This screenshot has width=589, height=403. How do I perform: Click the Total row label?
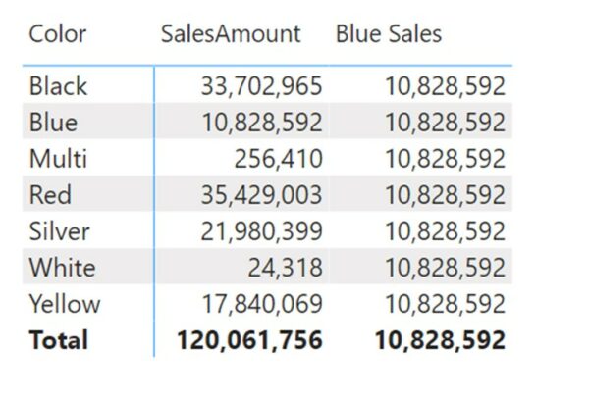pos(59,340)
